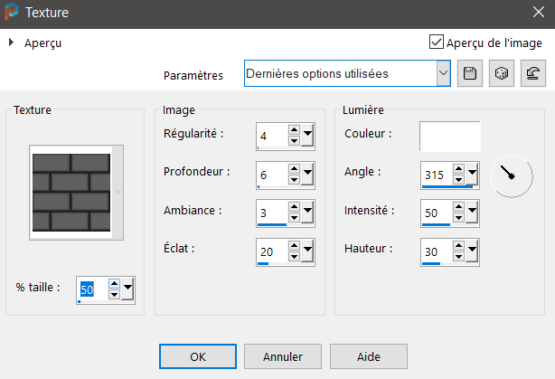555x379 pixels.
Task: Click the Éclat value input field
Action: click(x=270, y=251)
